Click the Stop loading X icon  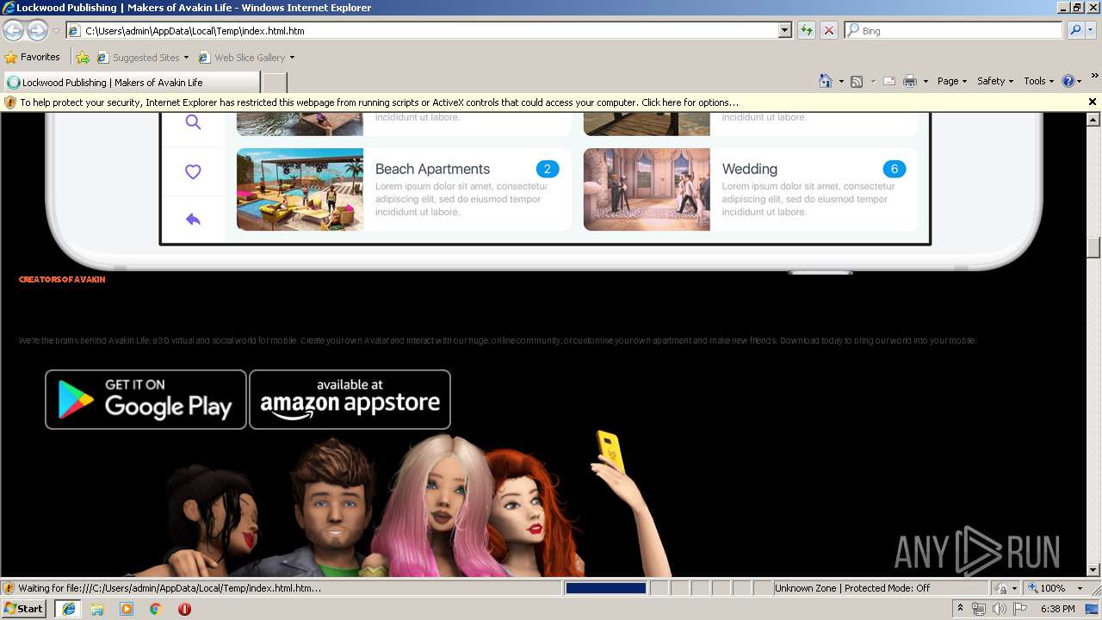point(829,30)
